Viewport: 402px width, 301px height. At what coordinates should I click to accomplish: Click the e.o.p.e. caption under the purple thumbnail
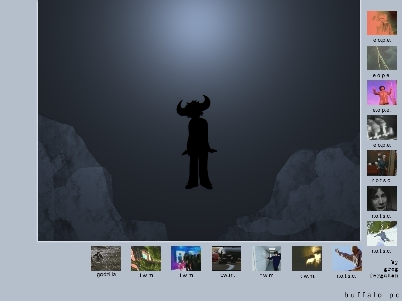(x=382, y=110)
